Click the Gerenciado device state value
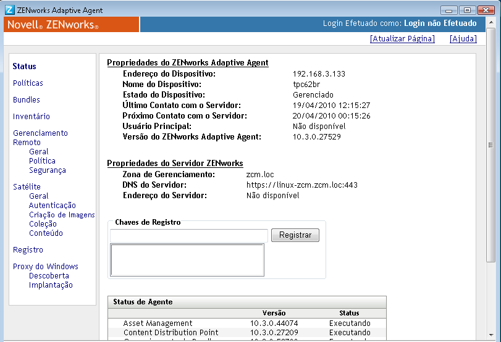 tap(313, 95)
